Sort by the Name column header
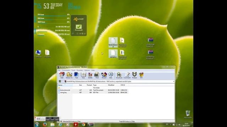This screenshot has width=227, height=127. pos(65,85)
